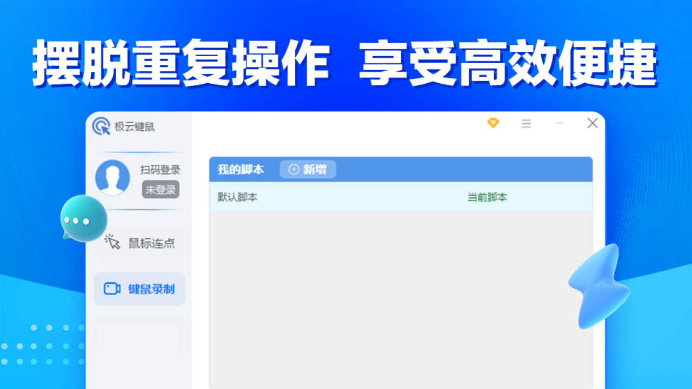Screen dimensions: 692x389
Task: Open VIP membership via the diamond icon
Action: click(493, 123)
